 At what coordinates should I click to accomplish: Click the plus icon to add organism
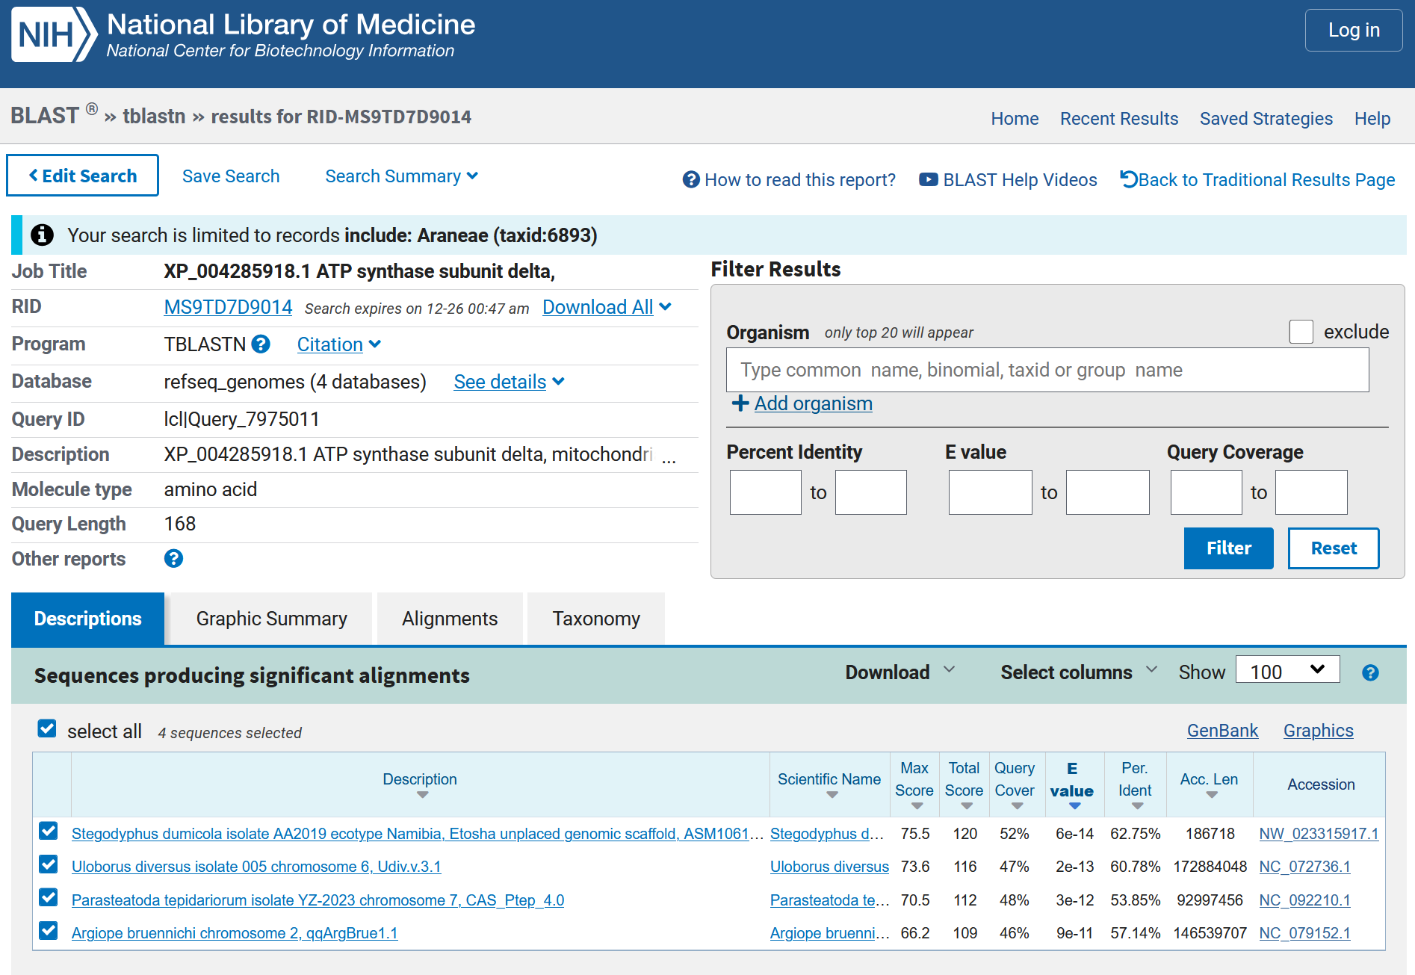coord(740,403)
